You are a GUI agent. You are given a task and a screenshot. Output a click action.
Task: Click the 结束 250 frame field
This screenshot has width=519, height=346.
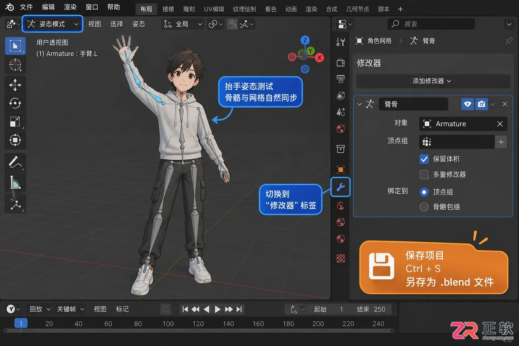pyautogui.click(x=371, y=310)
